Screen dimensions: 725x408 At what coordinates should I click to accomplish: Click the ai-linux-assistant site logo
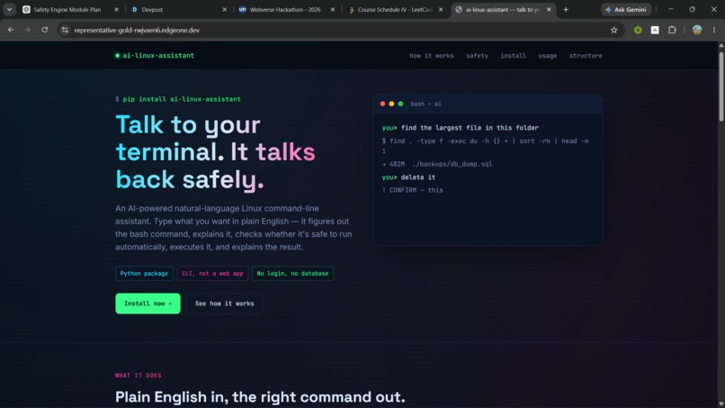(155, 56)
